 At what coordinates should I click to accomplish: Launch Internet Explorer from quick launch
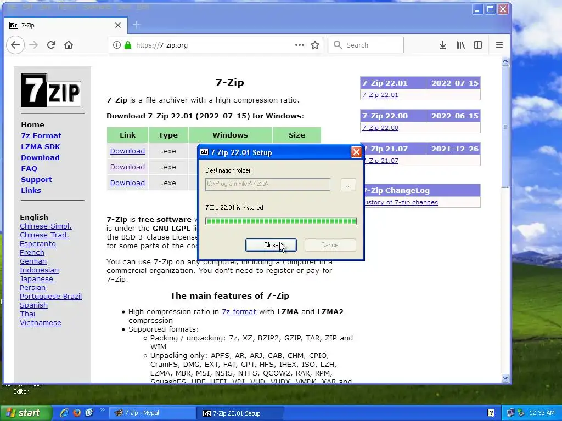(x=64, y=413)
